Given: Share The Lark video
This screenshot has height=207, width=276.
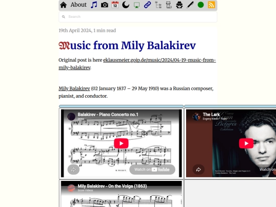Looking at the screenshot, I should [198, 170].
